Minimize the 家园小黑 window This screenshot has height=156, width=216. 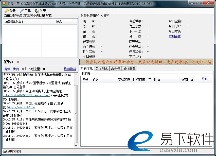point(192,3)
